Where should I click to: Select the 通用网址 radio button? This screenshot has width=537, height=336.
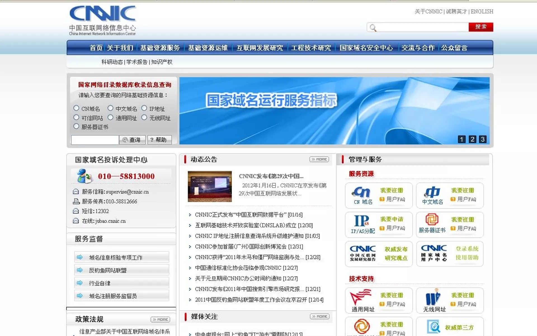pyautogui.click(x=110, y=117)
